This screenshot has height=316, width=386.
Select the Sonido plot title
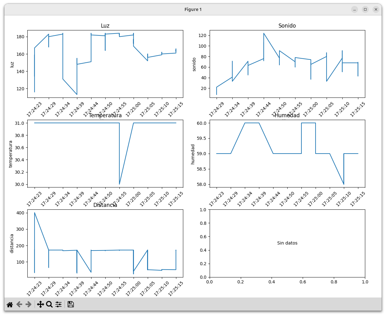coord(287,26)
